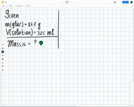Click the handwritten question mark
Viewport: 134px width, 107px height.
tap(35, 43)
